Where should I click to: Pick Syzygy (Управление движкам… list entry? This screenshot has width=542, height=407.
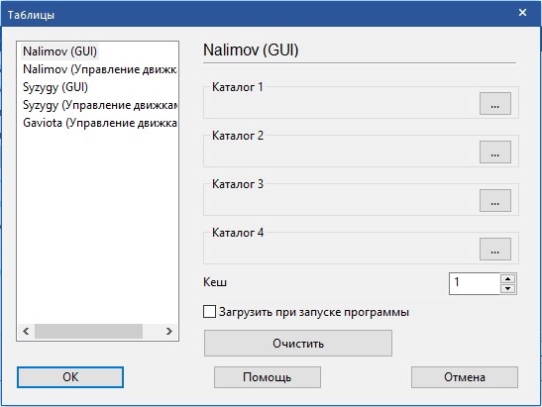coord(99,105)
